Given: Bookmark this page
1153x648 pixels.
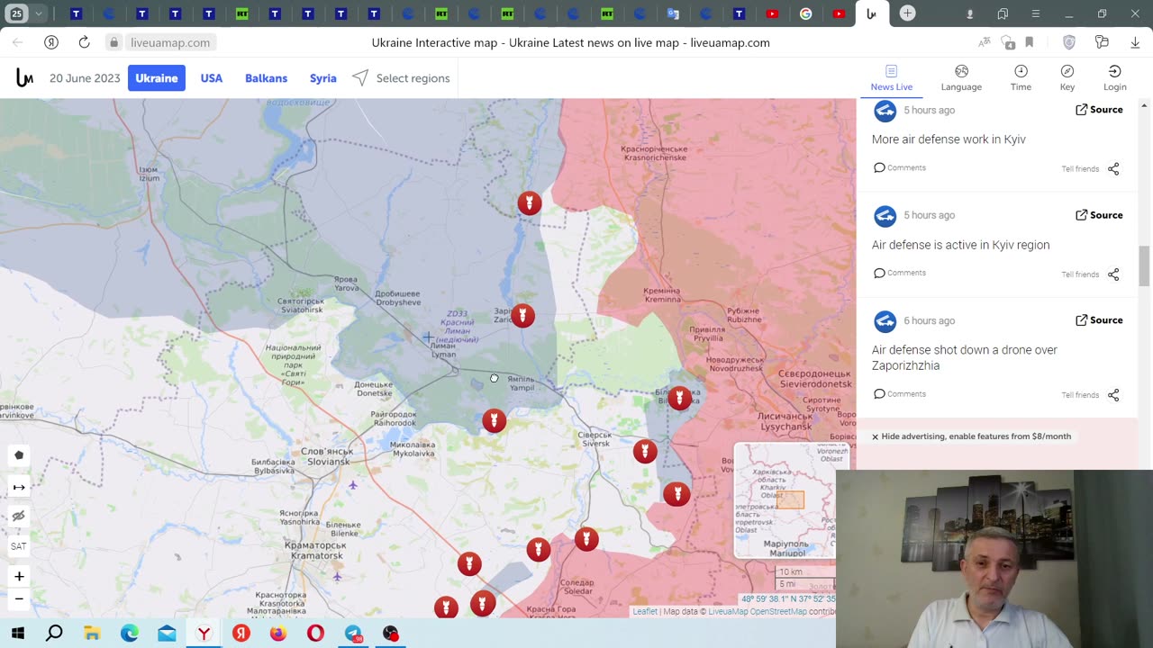Looking at the screenshot, I should (1029, 42).
